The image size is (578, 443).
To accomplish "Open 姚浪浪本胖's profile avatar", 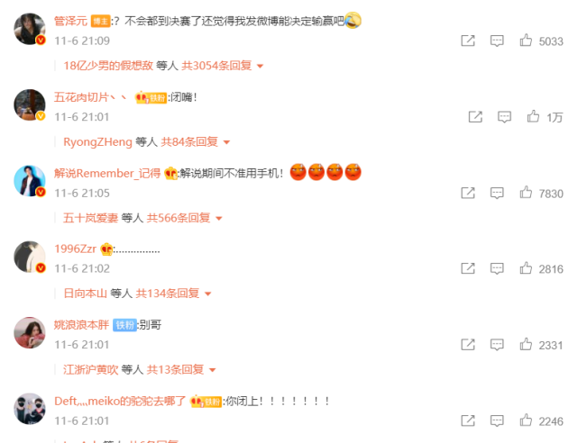I will click(x=30, y=332).
